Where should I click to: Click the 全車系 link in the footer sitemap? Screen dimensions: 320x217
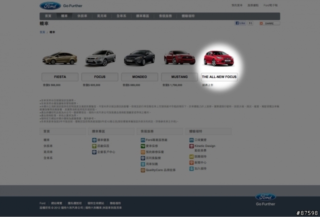point(48,158)
